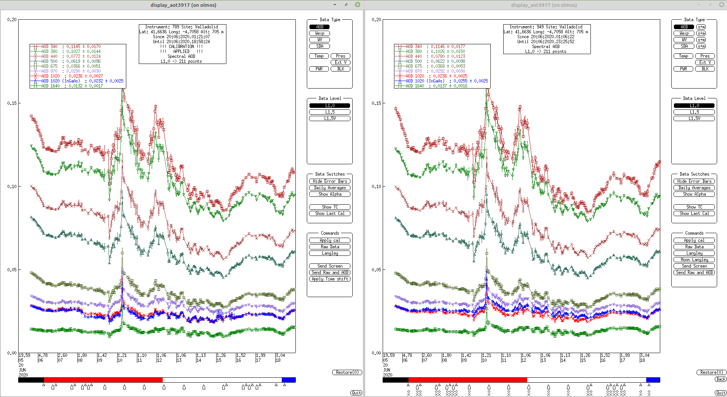The width and height of the screenshot is (727, 397).
Task: Click Temp button in left window
Action: (x=319, y=56)
